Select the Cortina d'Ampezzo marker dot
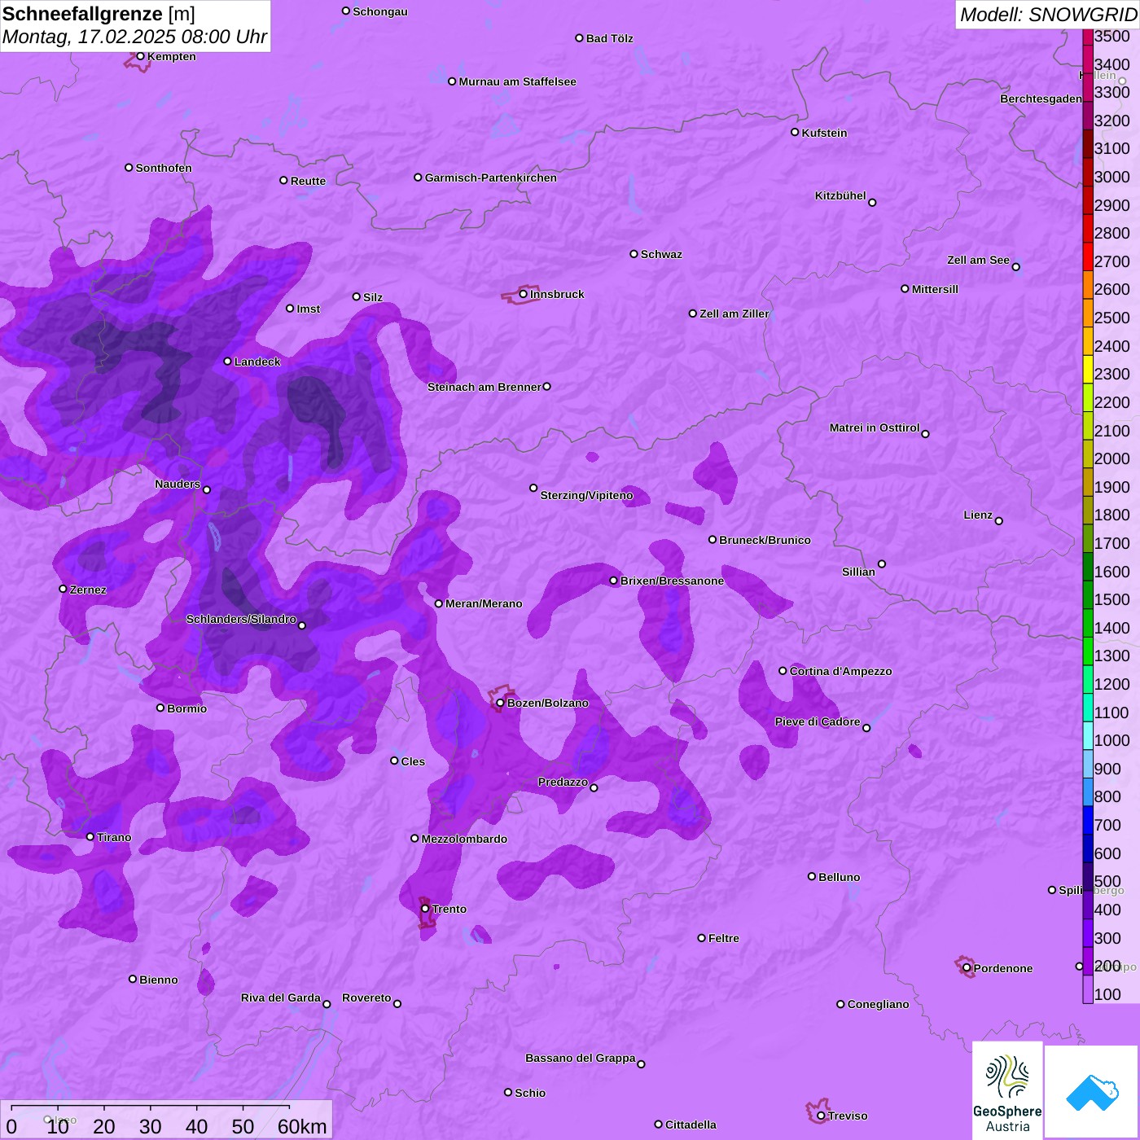Screen dimensions: 1140x1140 783,671
